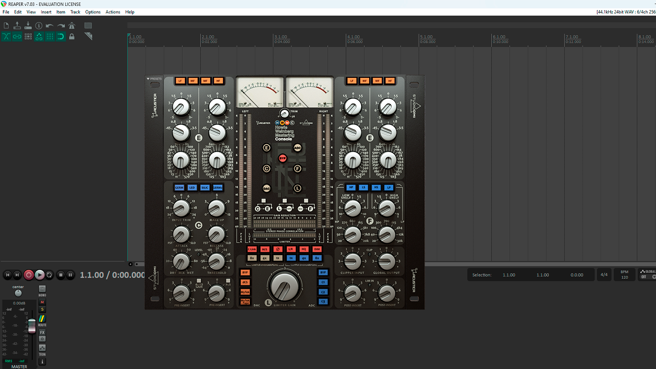This screenshot has height=369, width=656.
Task: Select limiter oversampling 8x beige button
Action: pyautogui.click(x=252, y=258)
